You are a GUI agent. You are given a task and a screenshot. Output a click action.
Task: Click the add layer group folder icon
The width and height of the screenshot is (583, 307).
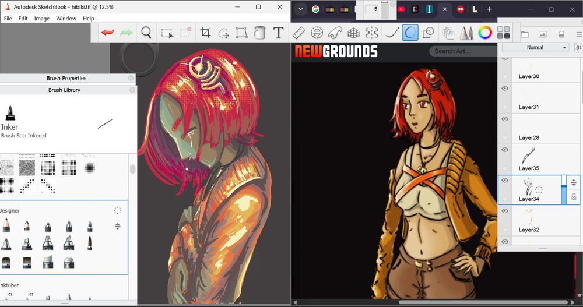525,34
